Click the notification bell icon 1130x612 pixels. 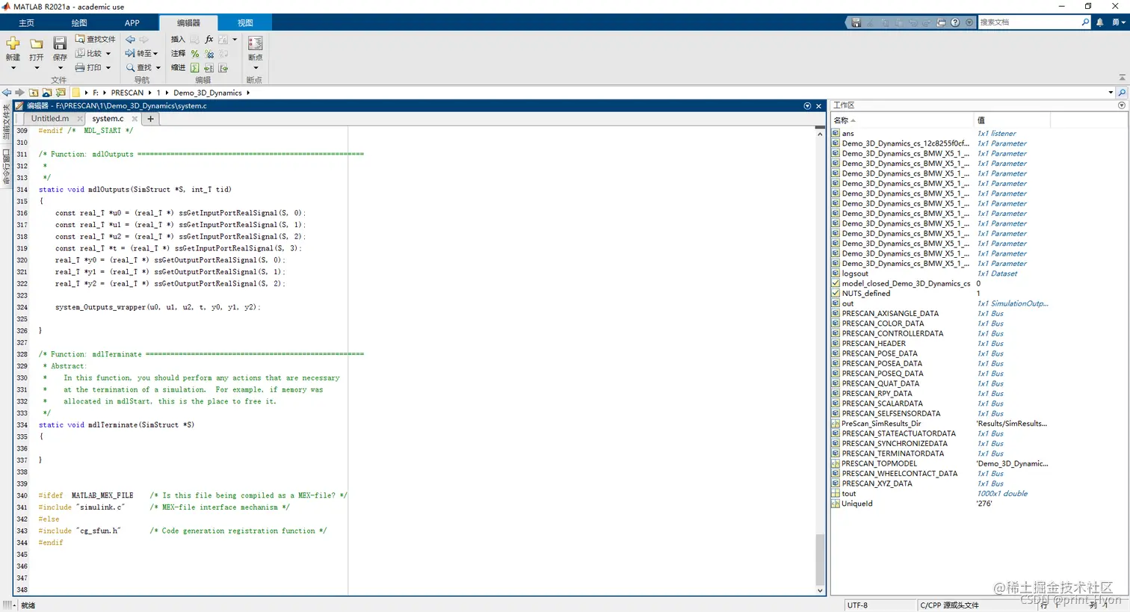1099,22
